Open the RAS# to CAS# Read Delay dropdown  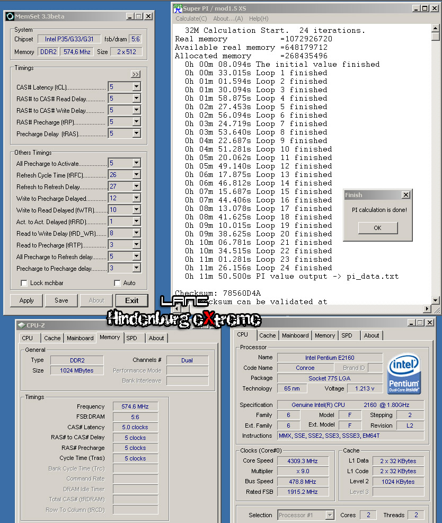(x=136, y=99)
